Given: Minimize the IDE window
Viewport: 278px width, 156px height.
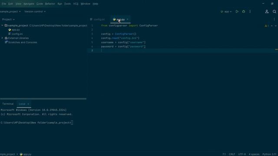Looking at the screenshot, I should click(263, 3).
